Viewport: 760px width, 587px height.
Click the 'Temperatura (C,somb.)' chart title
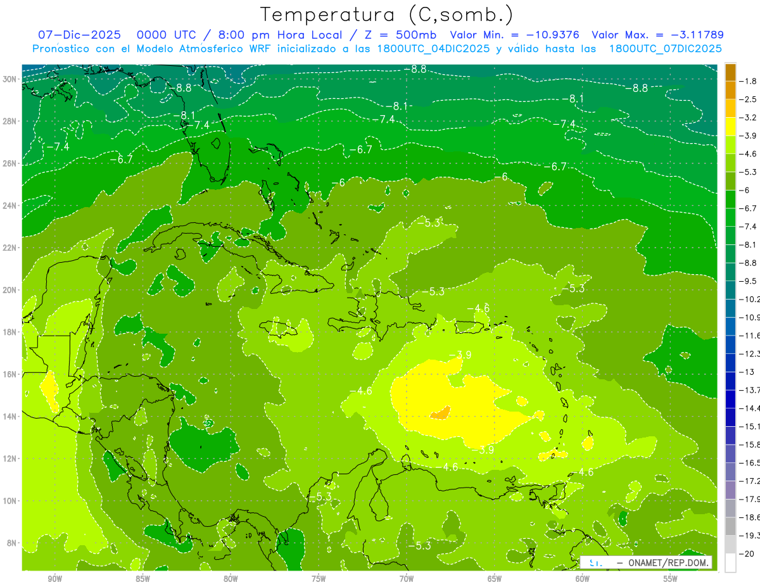387,15
